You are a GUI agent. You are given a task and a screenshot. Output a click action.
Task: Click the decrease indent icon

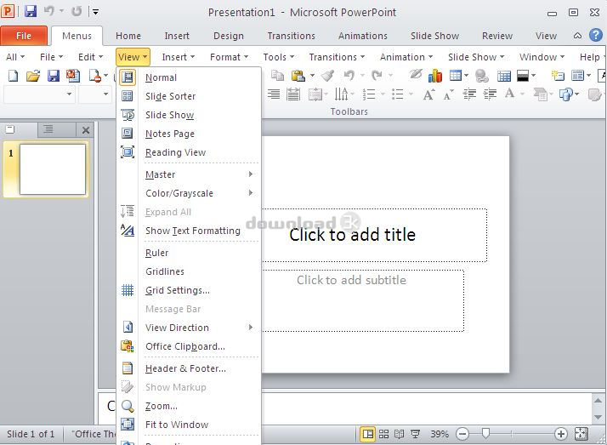pos(469,94)
